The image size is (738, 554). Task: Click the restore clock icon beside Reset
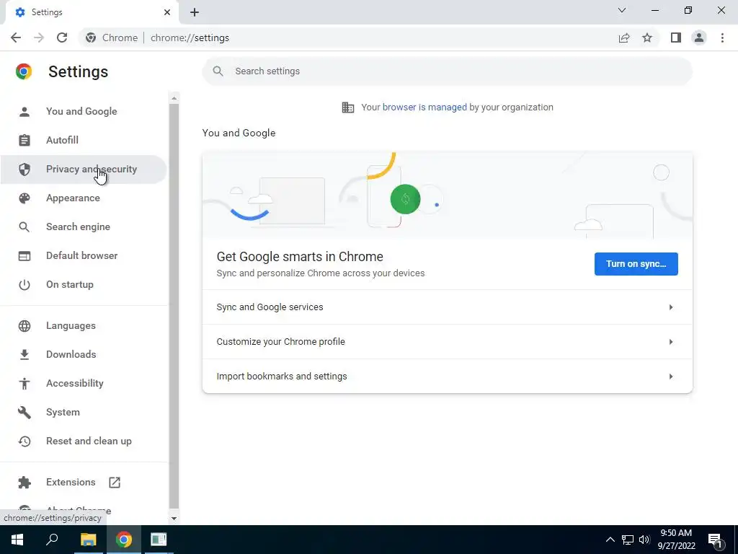coord(24,441)
